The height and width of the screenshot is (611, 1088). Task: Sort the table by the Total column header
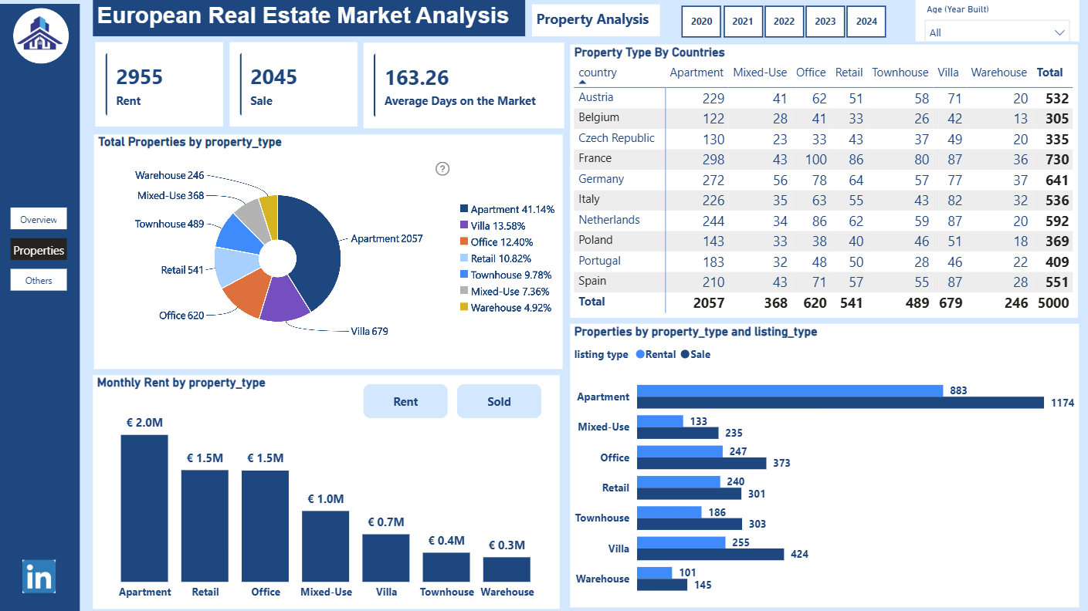(x=1049, y=73)
